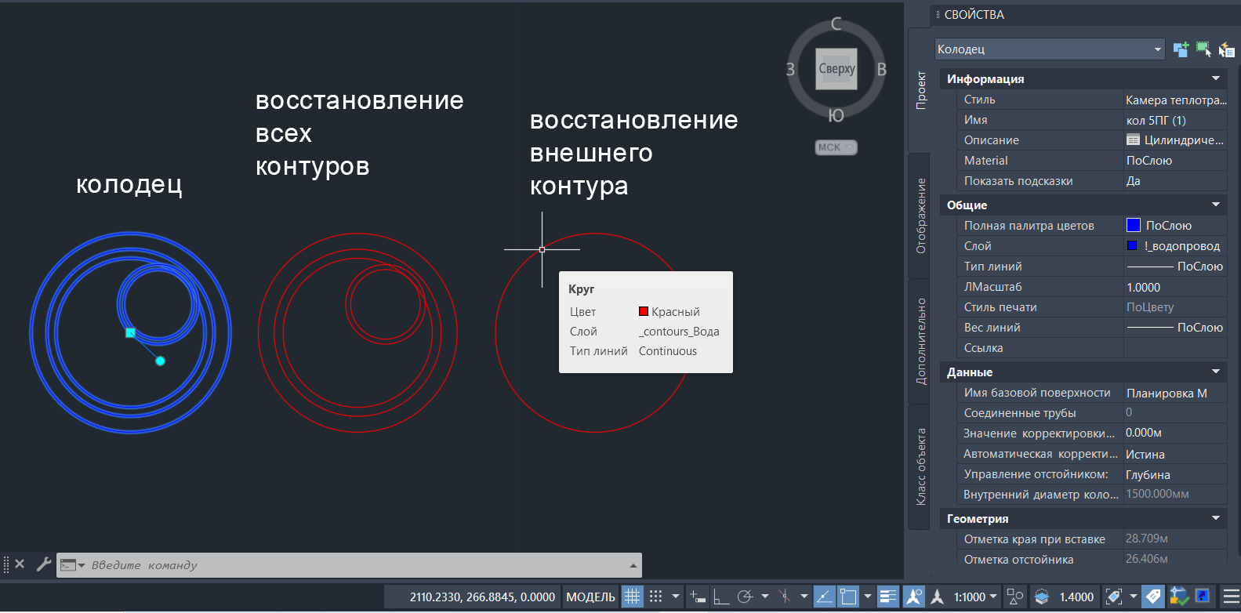Click the Введите команду command input field
This screenshot has width=1241, height=613.
(353, 565)
